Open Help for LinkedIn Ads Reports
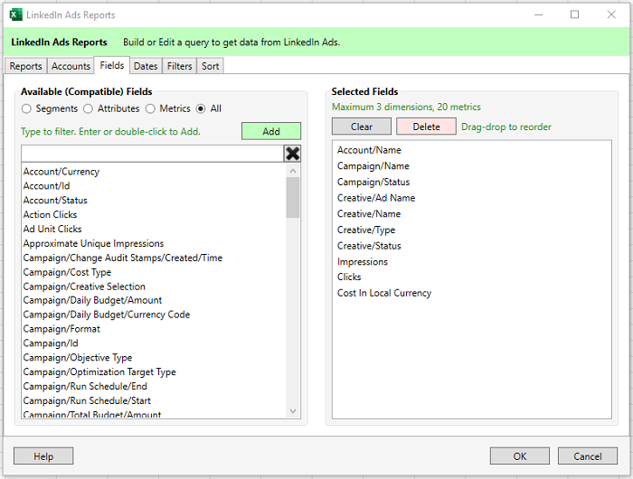Screen dimensions: 633x479 click(43, 456)
